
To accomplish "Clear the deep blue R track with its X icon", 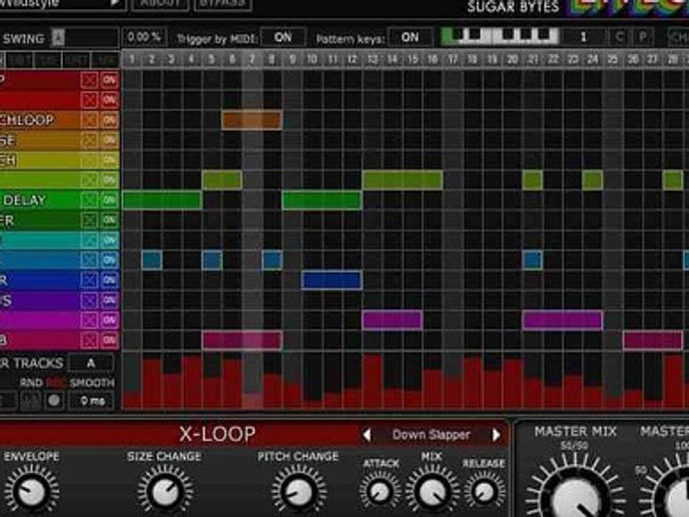I will pyautogui.click(x=89, y=280).
